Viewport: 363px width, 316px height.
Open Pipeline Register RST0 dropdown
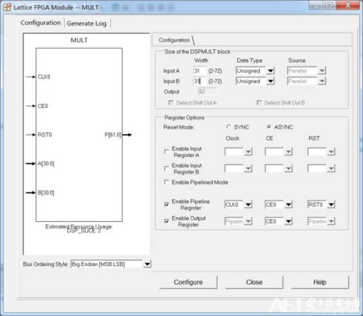point(331,205)
